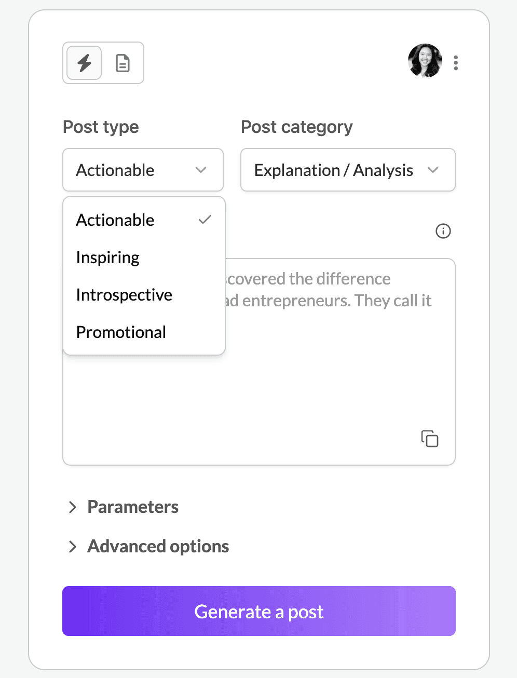Screen dimensions: 517x678
Task: Open the three-dot more options menu
Action: [456, 63]
